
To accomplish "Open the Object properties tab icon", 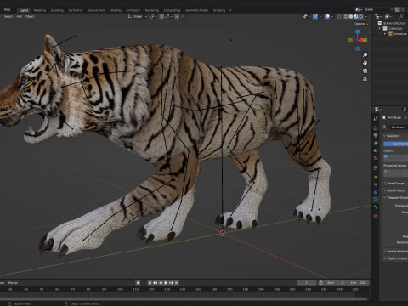I will point(376,177).
